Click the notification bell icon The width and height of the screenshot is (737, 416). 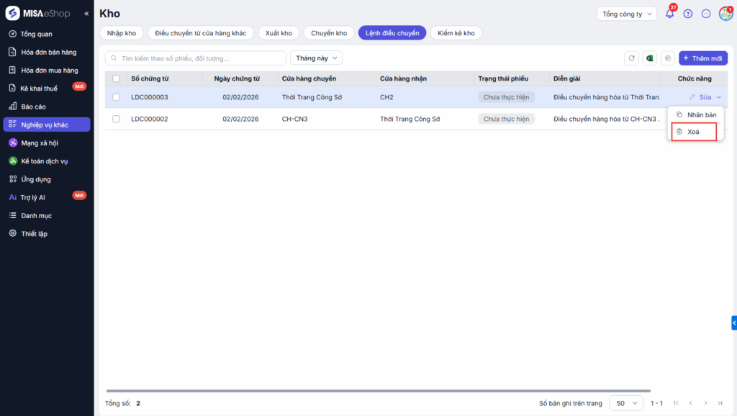[x=669, y=14]
